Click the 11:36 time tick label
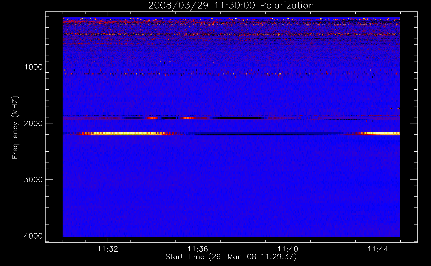431x266 pixels. (198, 249)
